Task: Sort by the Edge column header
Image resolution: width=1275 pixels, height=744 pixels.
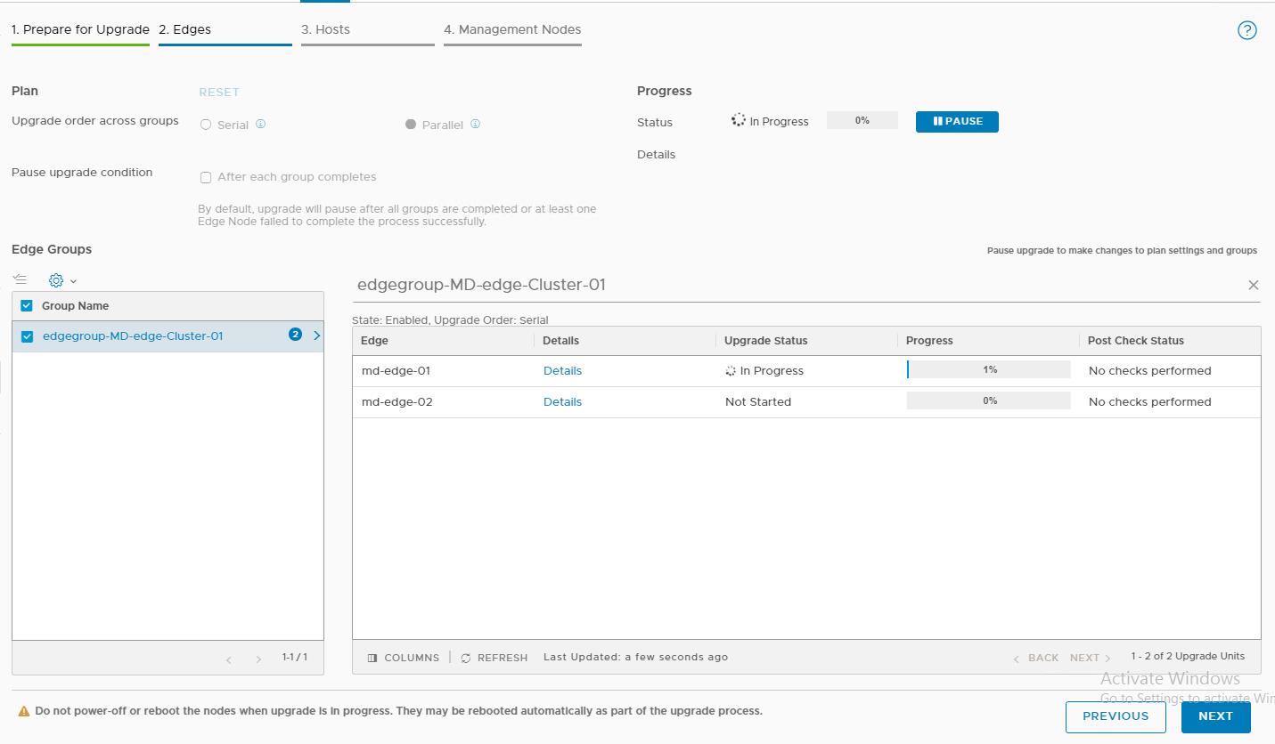Action: pos(374,341)
